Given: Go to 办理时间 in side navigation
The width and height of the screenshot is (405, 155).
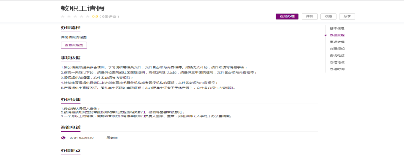Looking at the screenshot, I should tap(337, 69).
